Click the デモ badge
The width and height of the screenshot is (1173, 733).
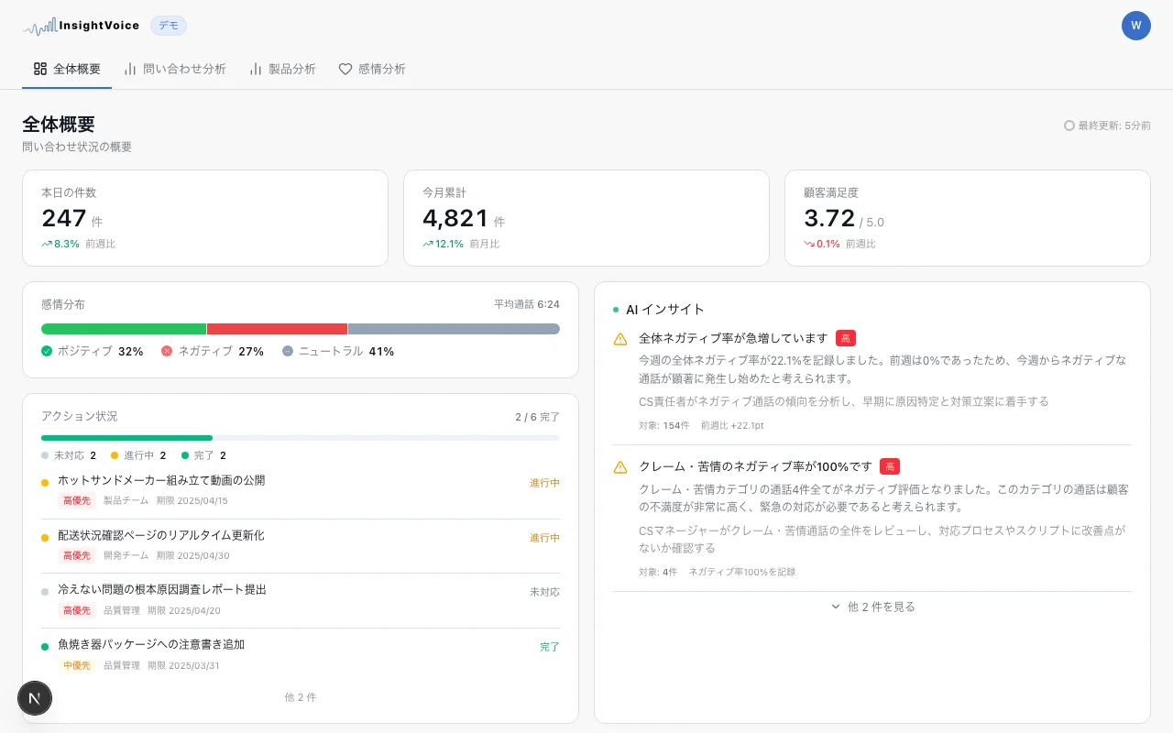tap(169, 26)
